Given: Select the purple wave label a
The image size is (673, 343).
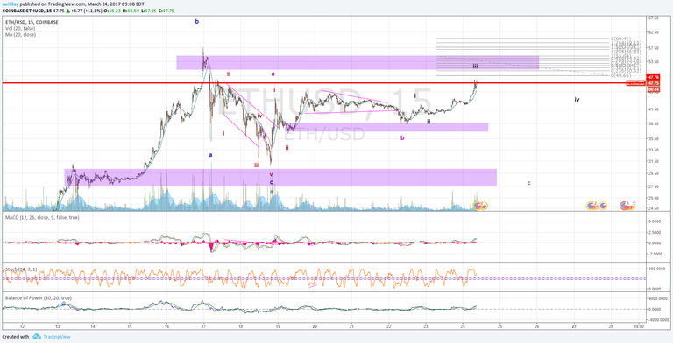Looking at the screenshot, I should tap(273, 73).
